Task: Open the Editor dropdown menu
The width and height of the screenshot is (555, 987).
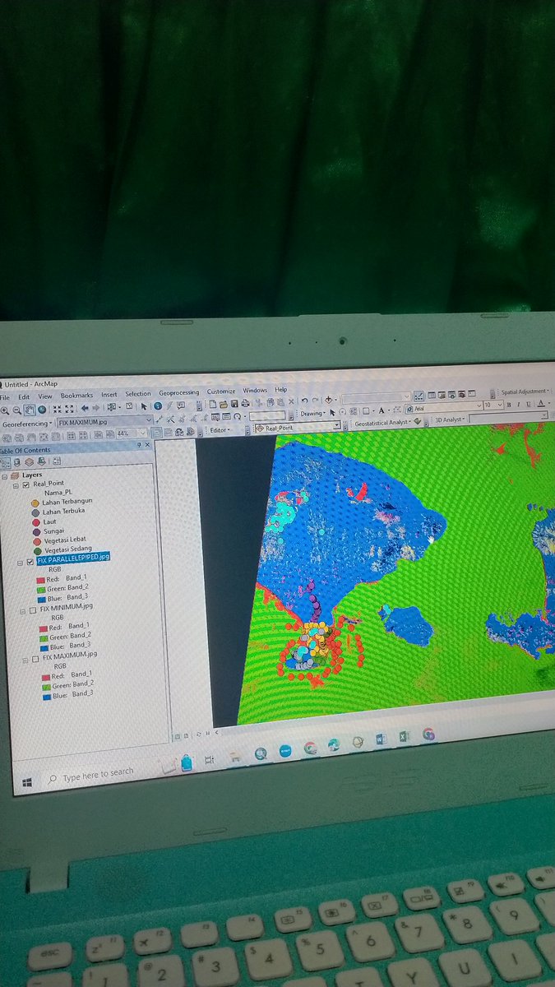Action: [220, 430]
